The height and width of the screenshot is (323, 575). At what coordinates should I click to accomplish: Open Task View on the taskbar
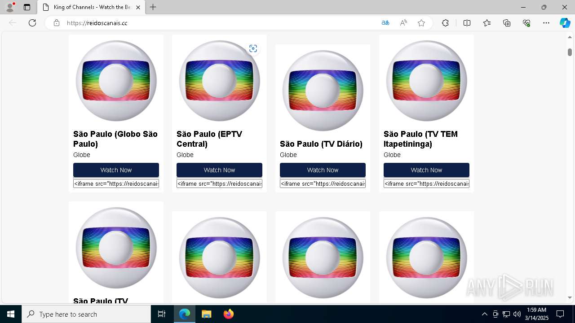[x=162, y=314]
